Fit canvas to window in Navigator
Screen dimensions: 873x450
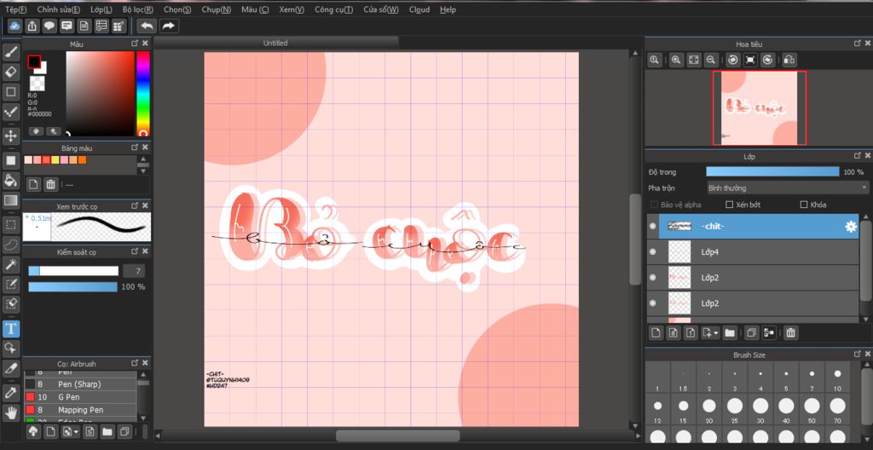pos(693,60)
